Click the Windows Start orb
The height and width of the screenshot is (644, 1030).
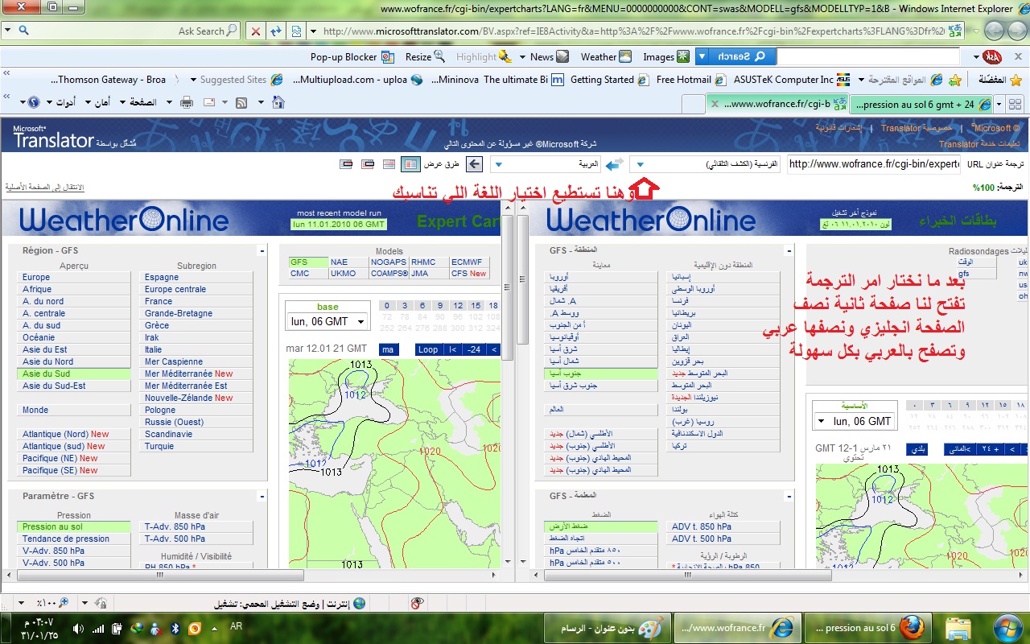click(1007, 627)
